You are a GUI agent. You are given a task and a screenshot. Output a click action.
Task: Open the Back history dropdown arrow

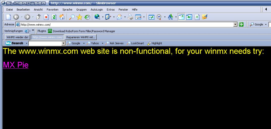[22, 17]
